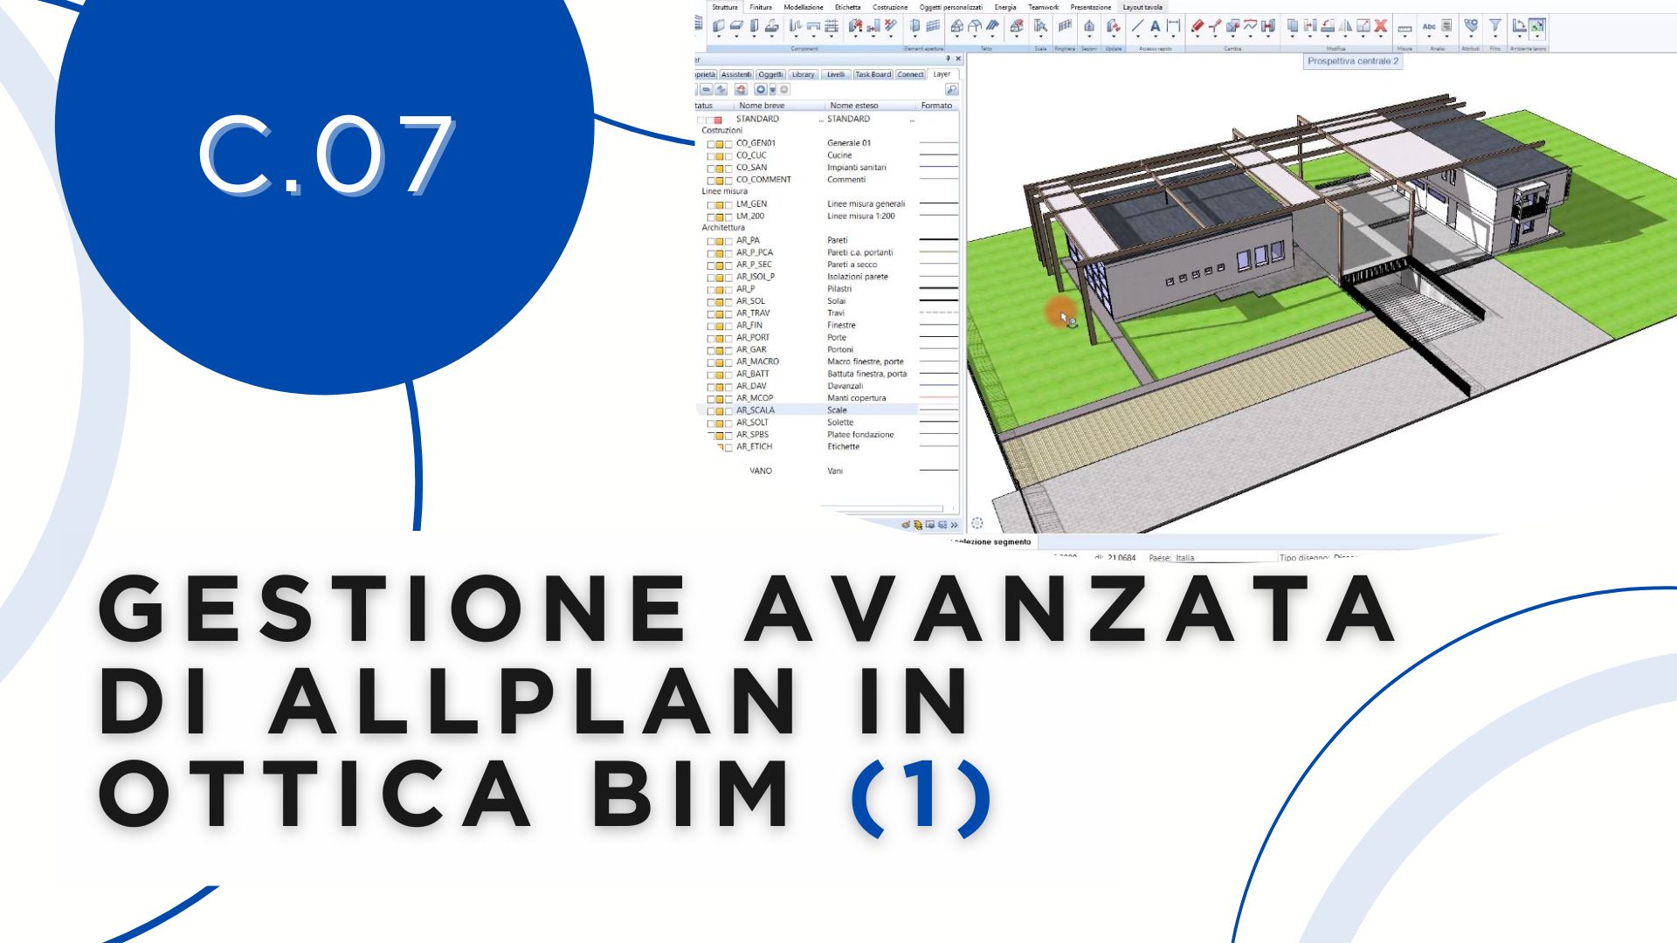Click the Abc analysis tool in Analisi
Viewport: 1677px width, 943px height.
pyautogui.click(x=1429, y=26)
